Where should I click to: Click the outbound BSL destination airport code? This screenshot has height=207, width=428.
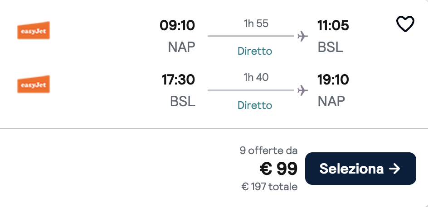331,47
